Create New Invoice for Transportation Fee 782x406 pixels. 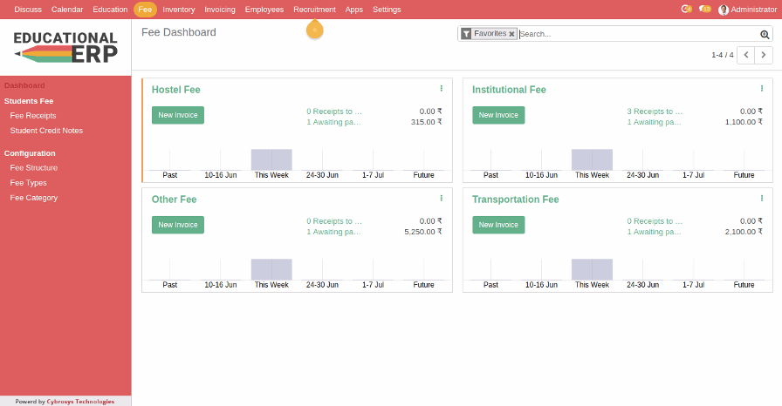pyautogui.click(x=498, y=225)
